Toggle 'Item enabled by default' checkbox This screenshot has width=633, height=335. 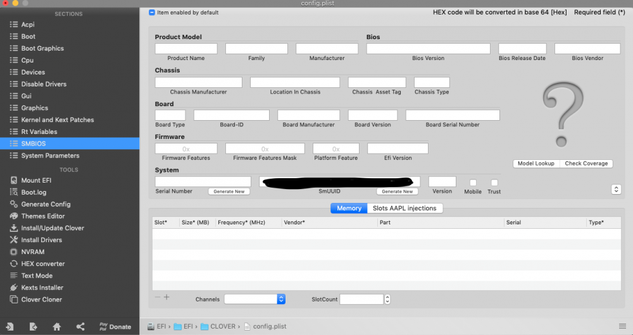click(152, 13)
